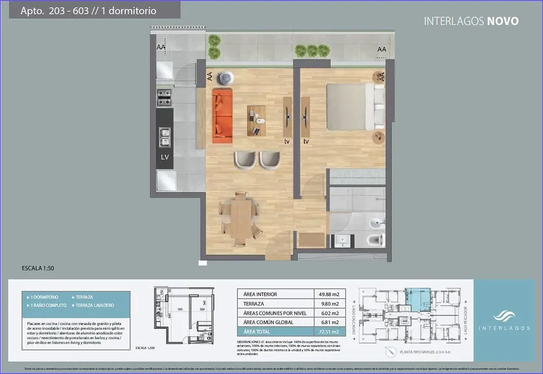Image resolution: width=543 pixels, height=374 pixels.
Task: Click the orange sofa in the living room
Action: pos(222,116)
